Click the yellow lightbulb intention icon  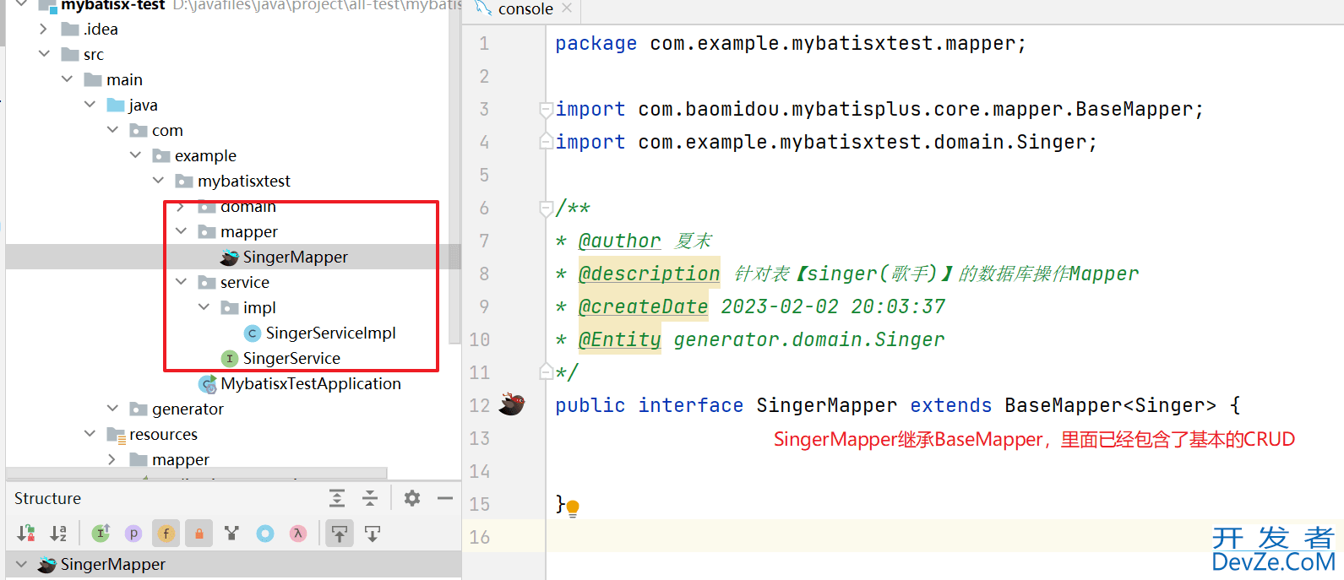tap(573, 508)
